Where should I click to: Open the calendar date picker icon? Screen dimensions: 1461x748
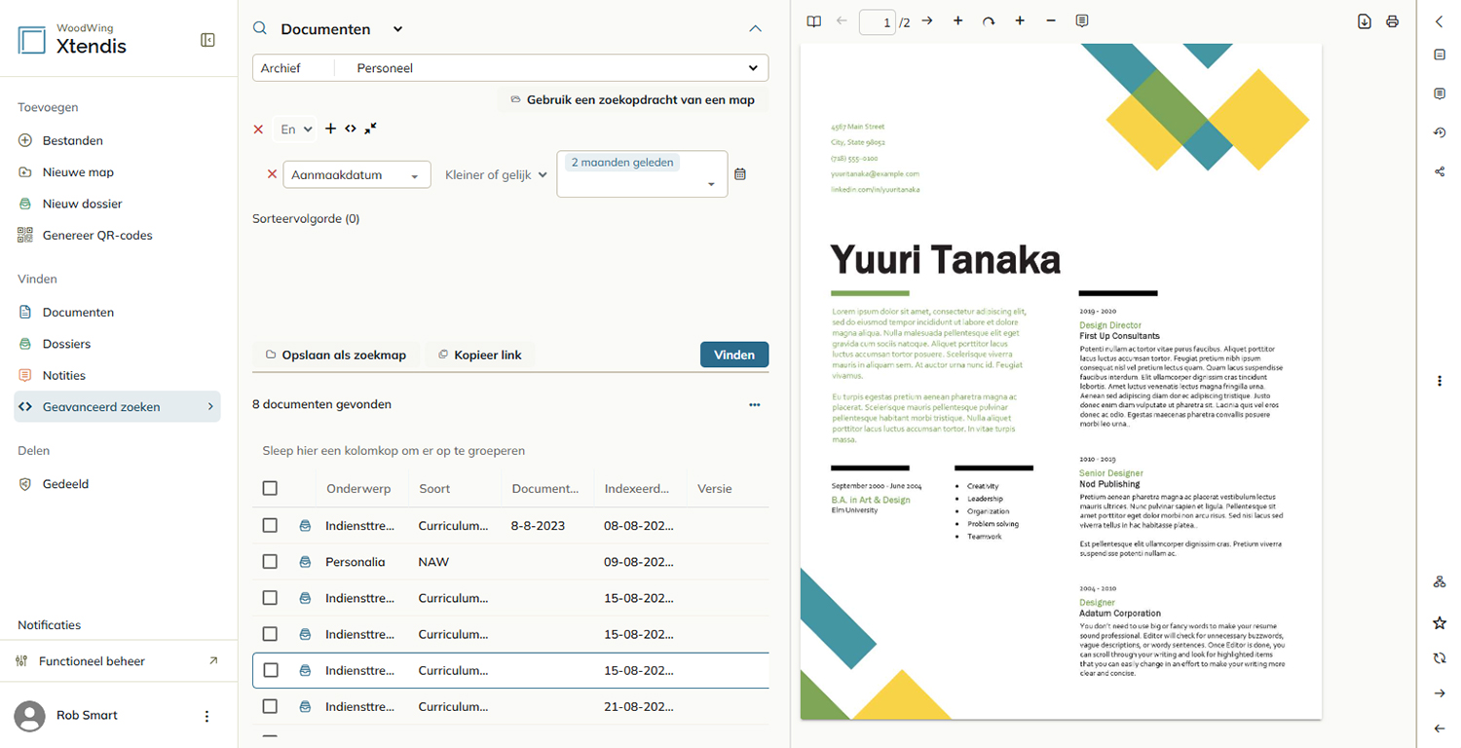click(740, 174)
